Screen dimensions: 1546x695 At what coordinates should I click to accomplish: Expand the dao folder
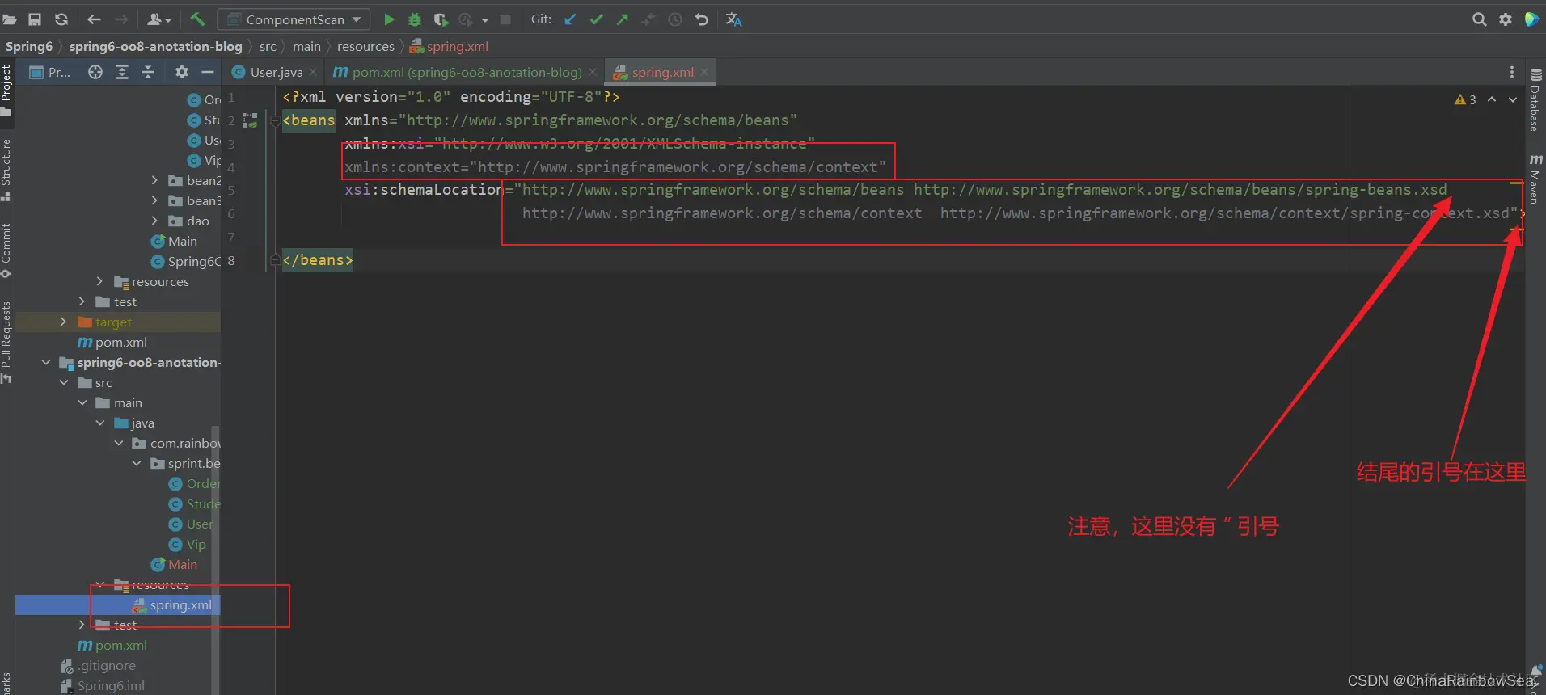coord(154,221)
